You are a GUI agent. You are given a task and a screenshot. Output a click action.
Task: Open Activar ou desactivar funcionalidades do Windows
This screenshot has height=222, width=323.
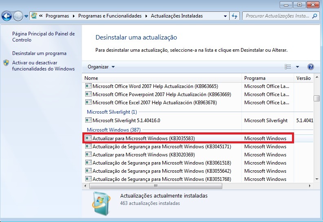pos(43,66)
